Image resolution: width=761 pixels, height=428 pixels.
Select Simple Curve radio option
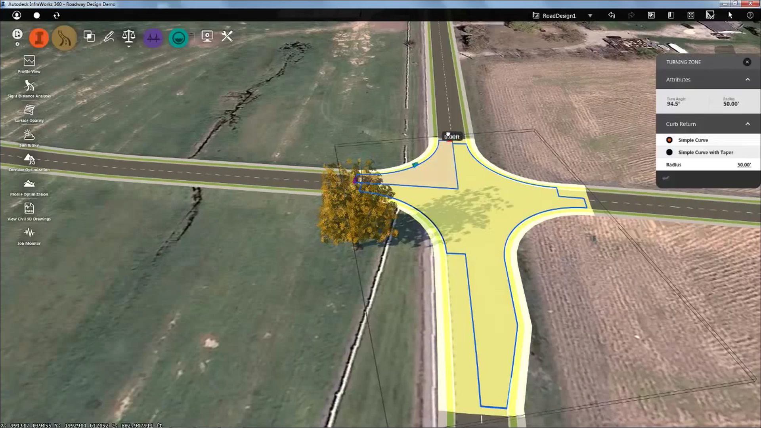pos(669,140)
